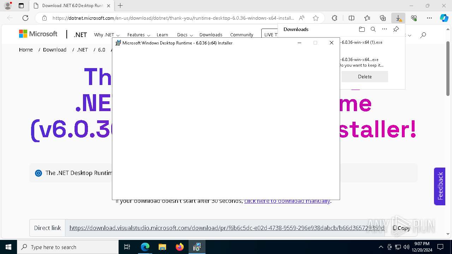Viewport: 452px width, 254px height.
Task: Click Type here to search box
Action: click(67, 247)
